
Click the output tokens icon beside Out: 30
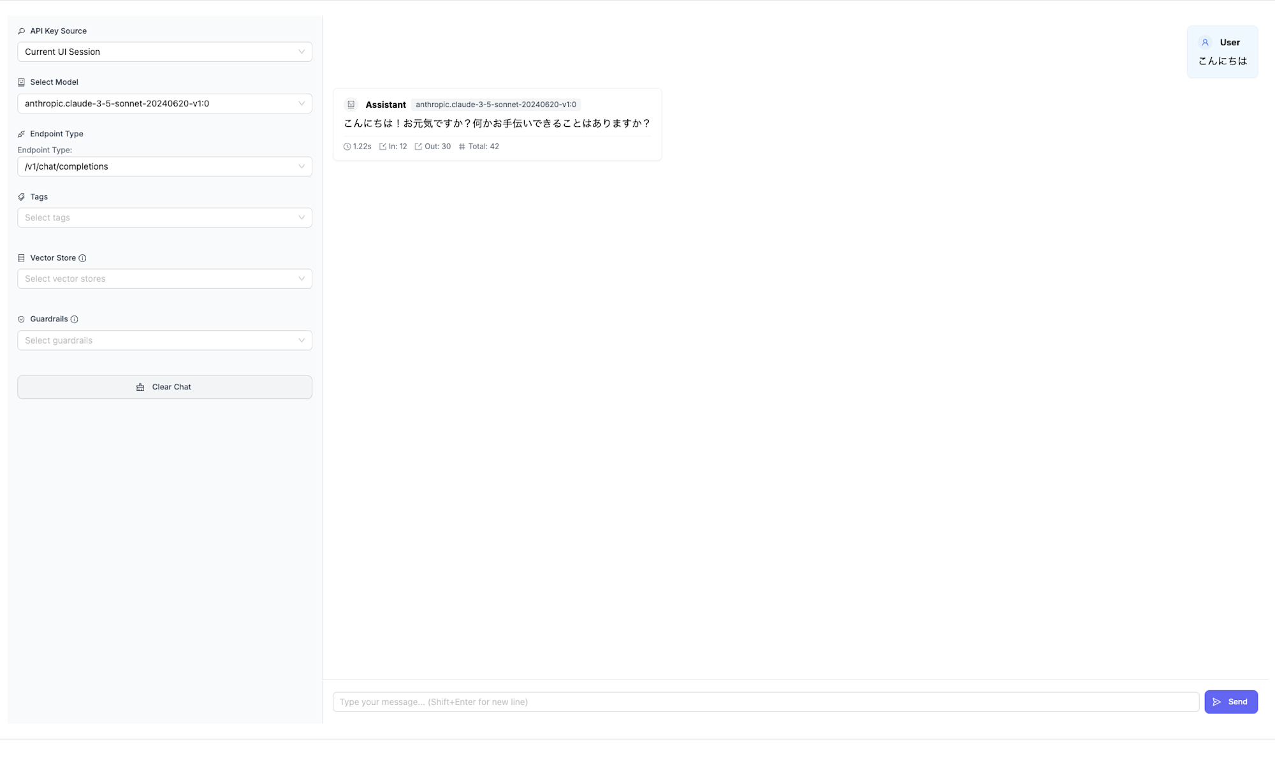[418, 147]
